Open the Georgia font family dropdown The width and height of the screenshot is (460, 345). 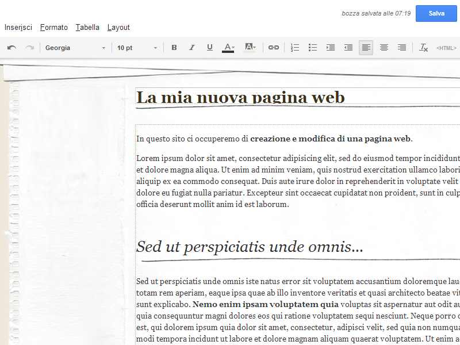click(x=75, y=48)
